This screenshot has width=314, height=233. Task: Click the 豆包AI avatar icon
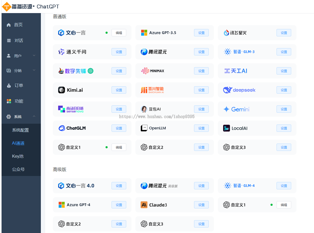tap(144, 109)
